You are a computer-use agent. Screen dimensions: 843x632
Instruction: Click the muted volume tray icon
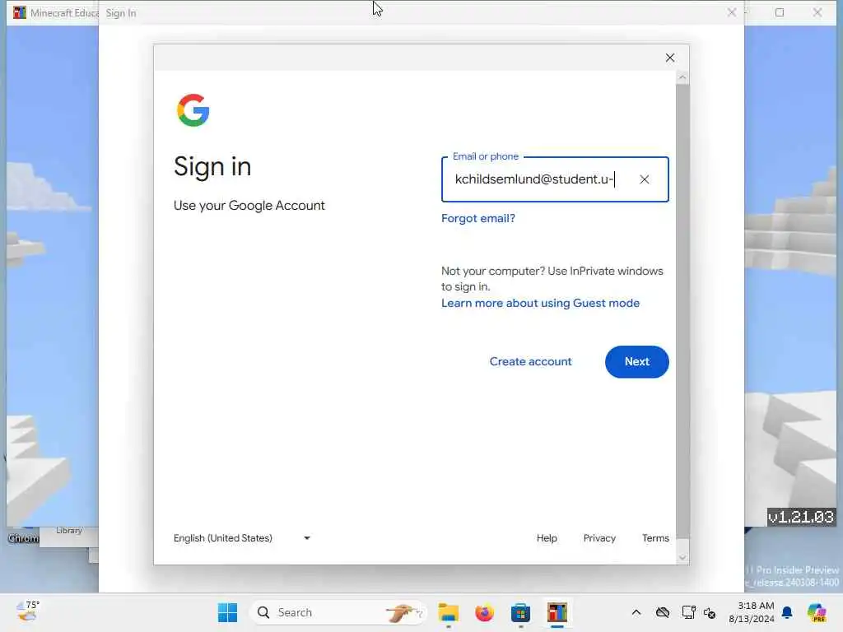pyautogui.click(x=709, y=612)
